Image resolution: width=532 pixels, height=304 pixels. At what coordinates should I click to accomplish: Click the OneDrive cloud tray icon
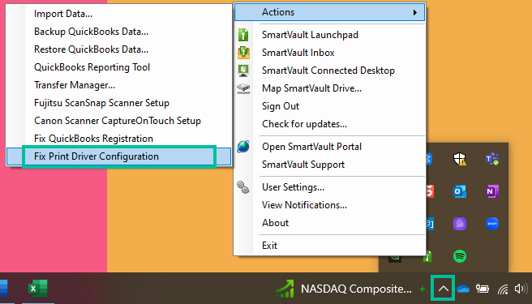pos(463,289)
